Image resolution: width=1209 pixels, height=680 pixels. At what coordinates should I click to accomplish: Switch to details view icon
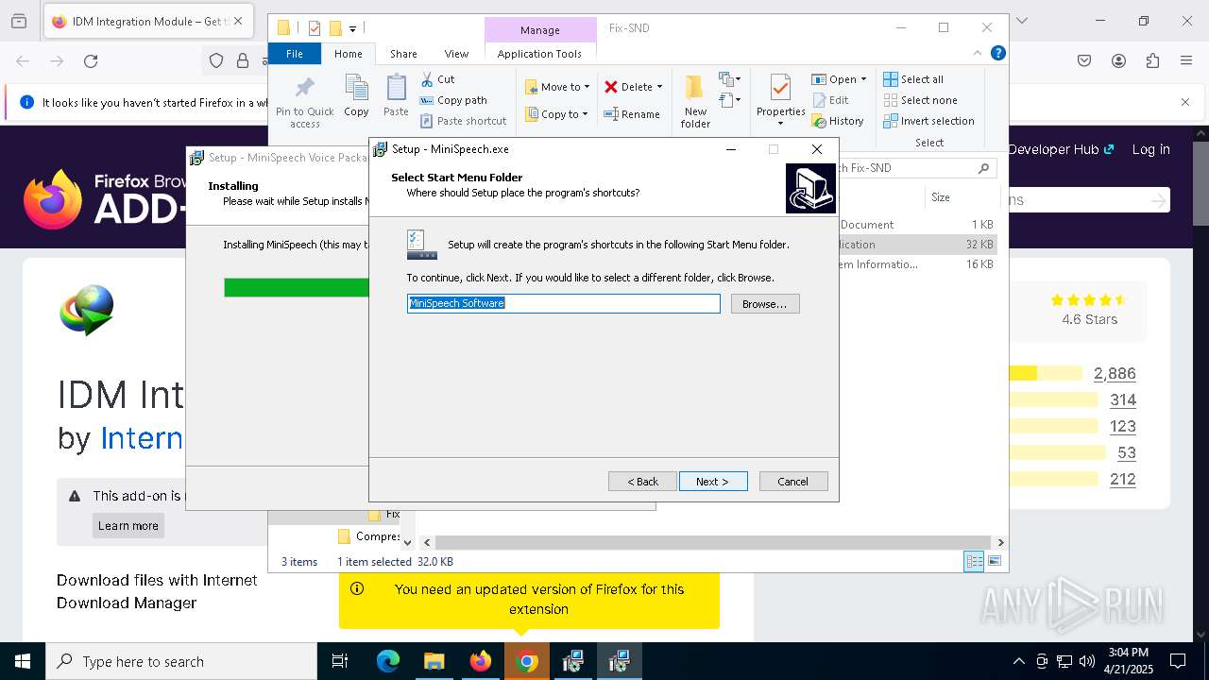(973, 562)
